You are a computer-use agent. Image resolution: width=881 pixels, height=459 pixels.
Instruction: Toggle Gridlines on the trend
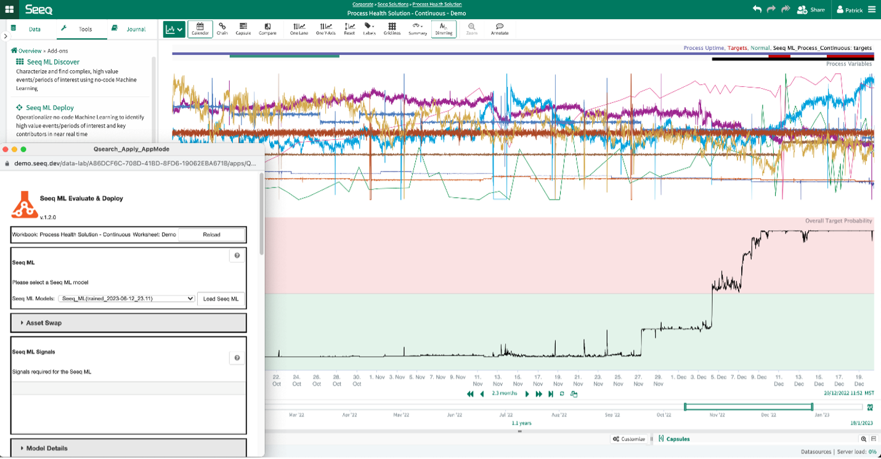pyautogui.click(x=392, y=29)
